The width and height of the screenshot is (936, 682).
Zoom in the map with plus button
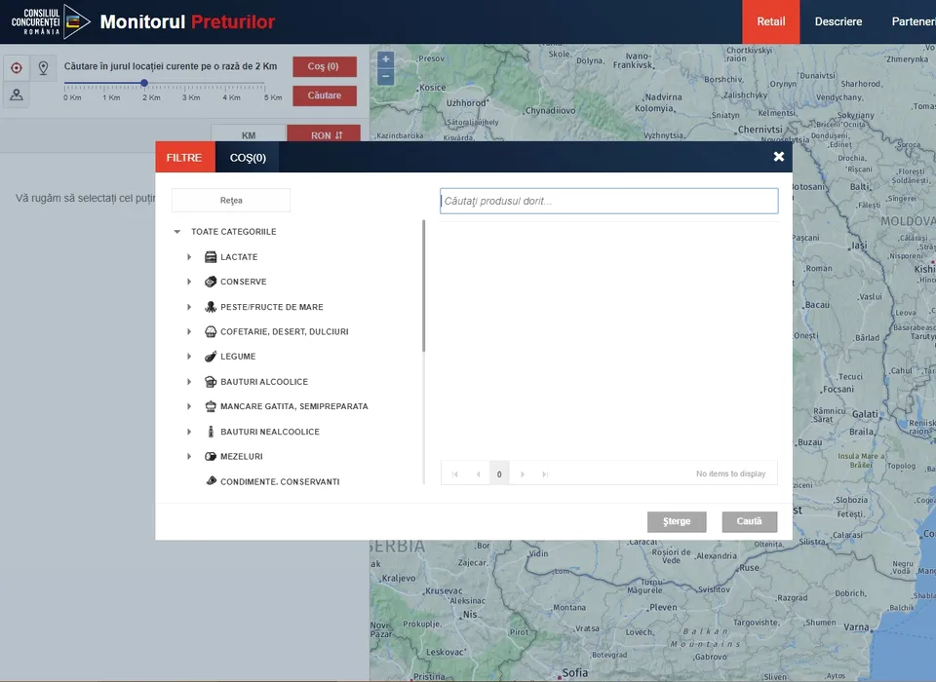pos(386,59)
